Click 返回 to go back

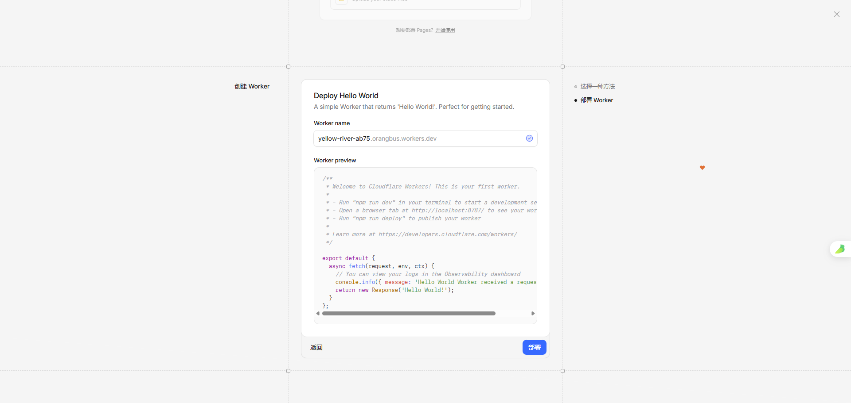(x=316, y=347)
